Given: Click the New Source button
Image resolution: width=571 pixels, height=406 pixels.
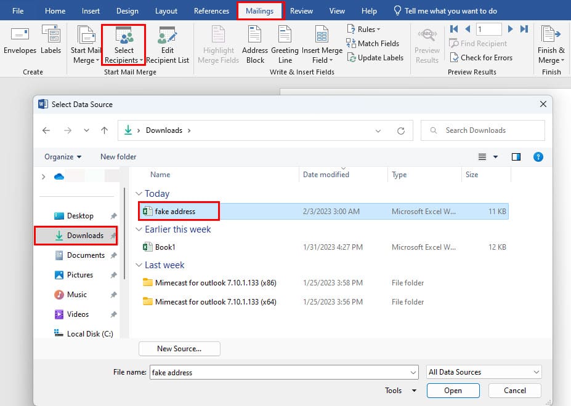Looking at the screenshot, I should click(179, 349).
